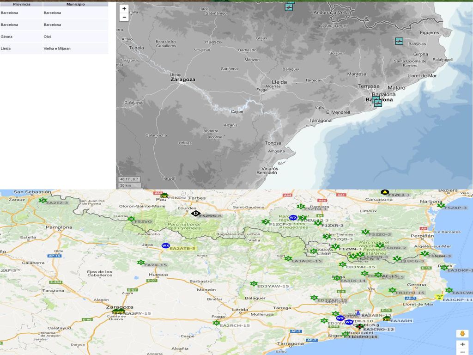Click the EA3ARM callsign label

pyautogui.click(x=401, y=321)
